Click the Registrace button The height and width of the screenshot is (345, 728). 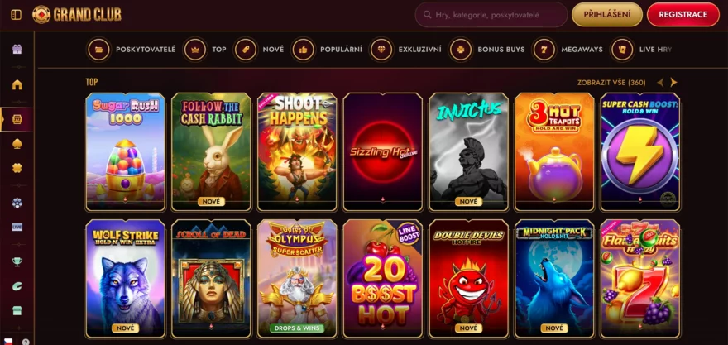click(683, 15)
